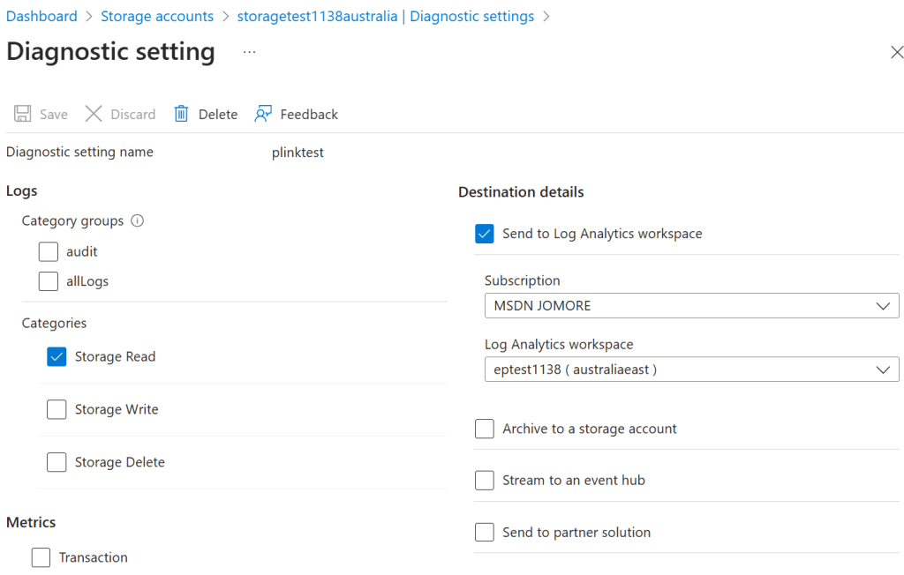
Task: Check Archive to a storage account
Action: (x=484, y=429)
